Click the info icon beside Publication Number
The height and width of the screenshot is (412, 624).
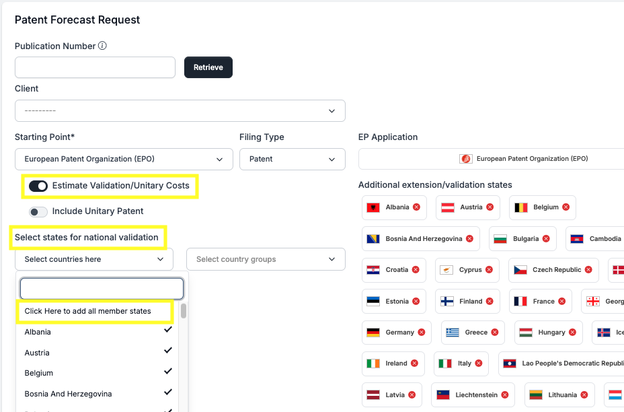(103, 46)
